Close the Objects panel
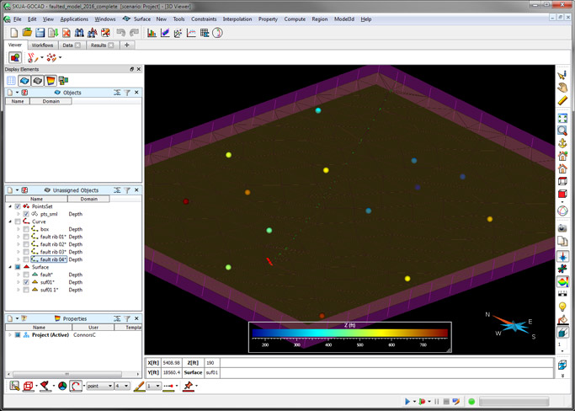The width and height of the screenshot is (575, 411). tap(136, 93)
